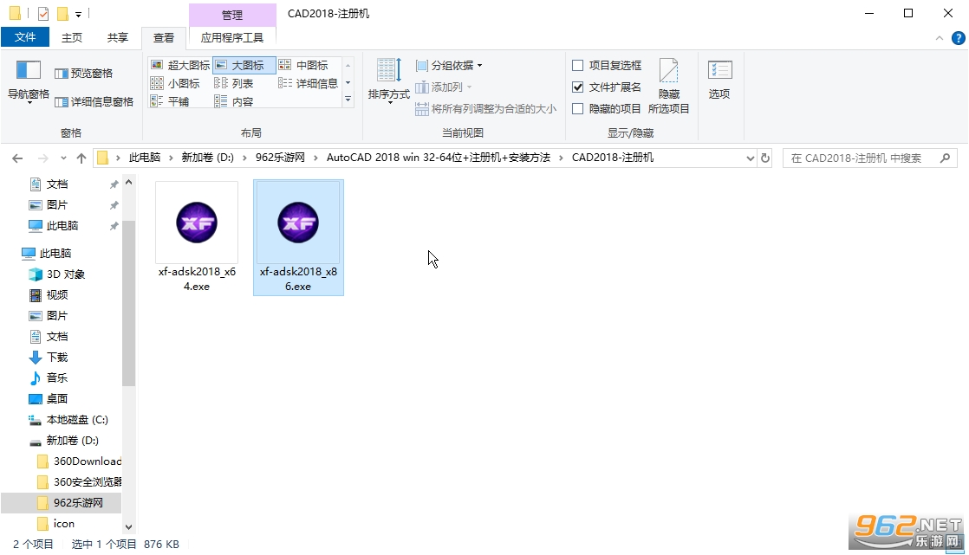The image size is (969, 555).
Task: Open the Sort by menu
Action: [388, 81]
